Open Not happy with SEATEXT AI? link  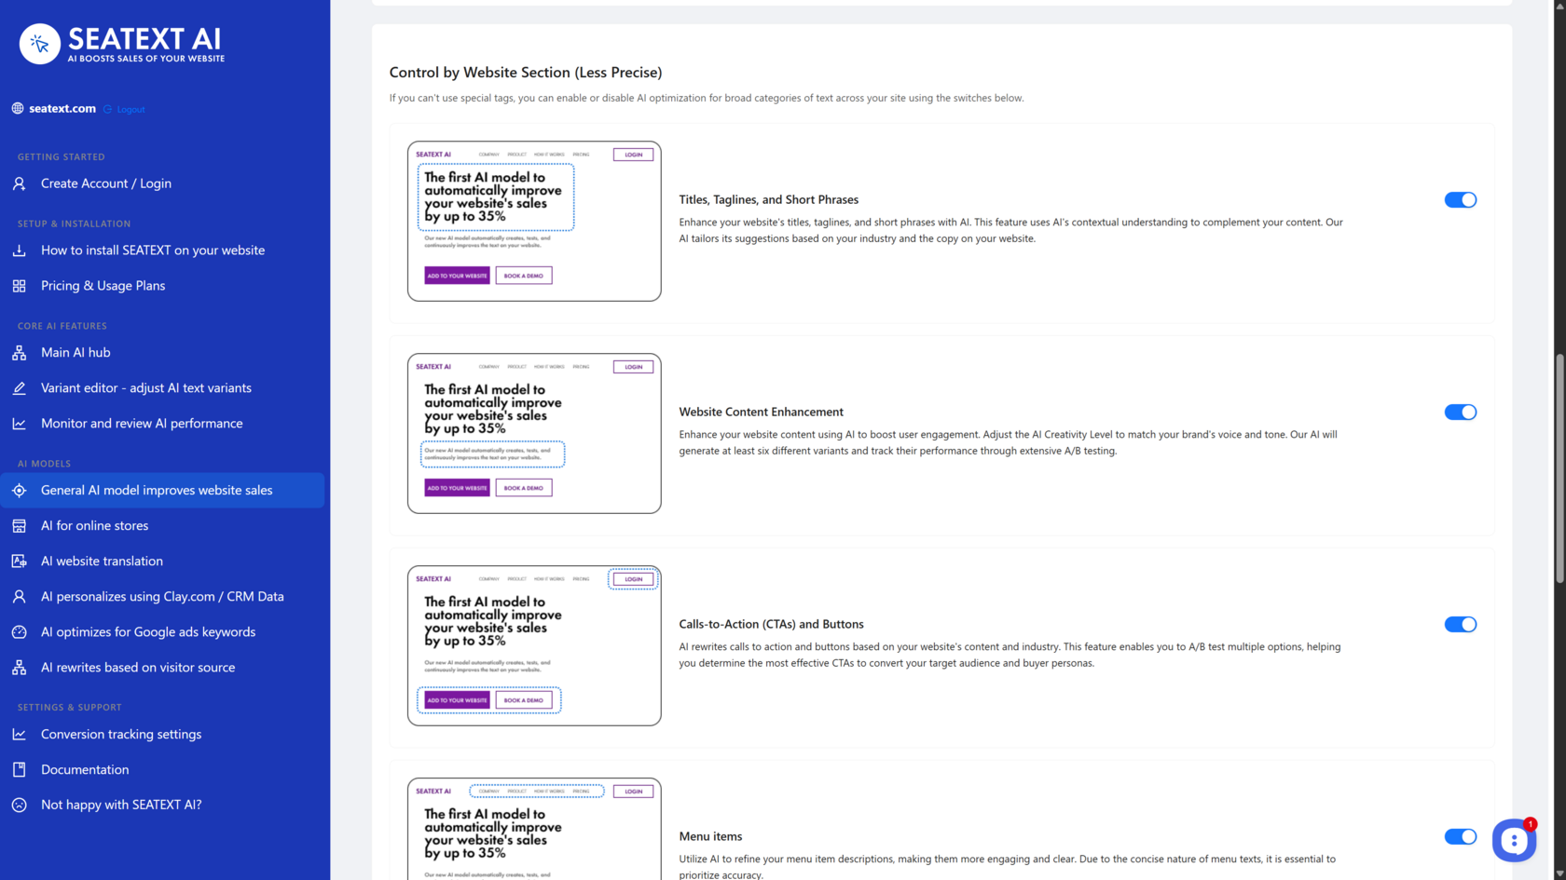[121, 806]
